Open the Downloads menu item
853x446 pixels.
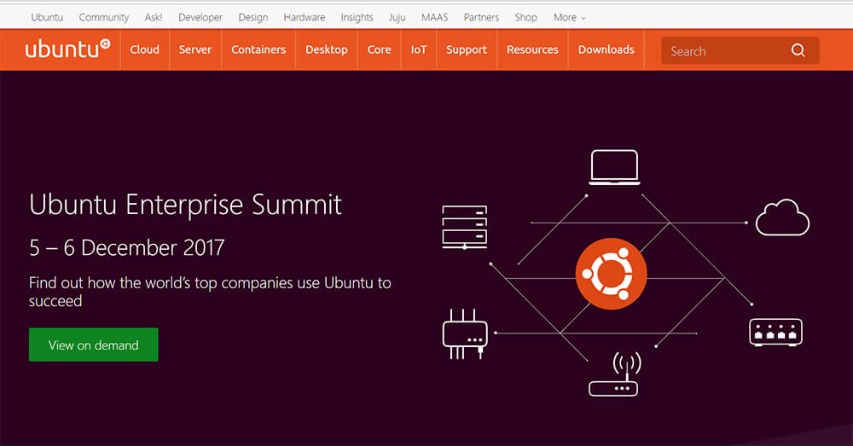tap(606, 49)
